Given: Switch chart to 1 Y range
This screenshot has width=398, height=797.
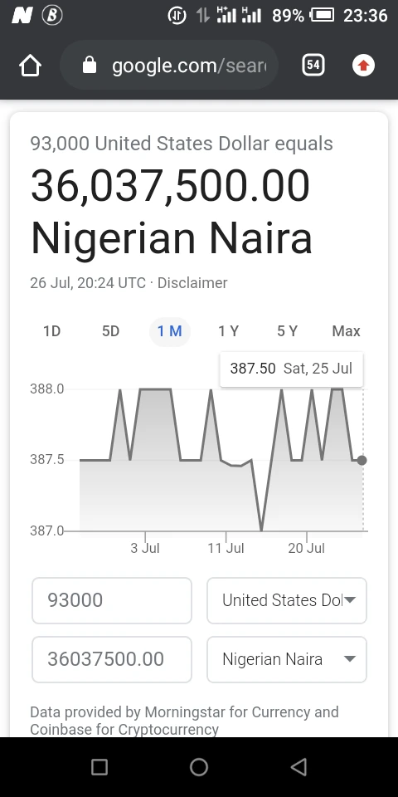Looking at the screenshot, I should 229,331.
